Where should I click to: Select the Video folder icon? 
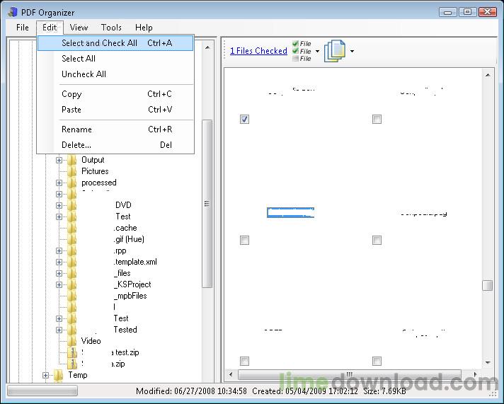[x=71, y=341]
